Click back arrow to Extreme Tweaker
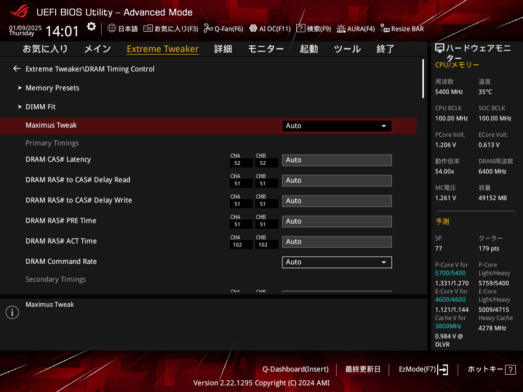Viewport: 523px width, 392px height. (x=17, y=68)
